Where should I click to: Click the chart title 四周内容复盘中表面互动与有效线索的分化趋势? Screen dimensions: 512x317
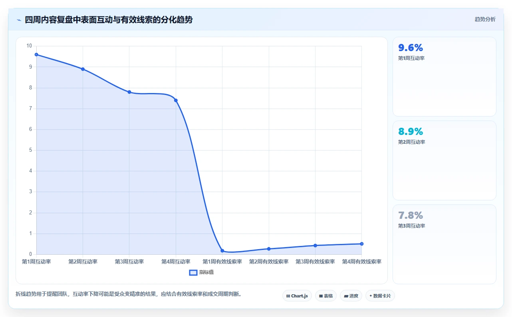109,20
